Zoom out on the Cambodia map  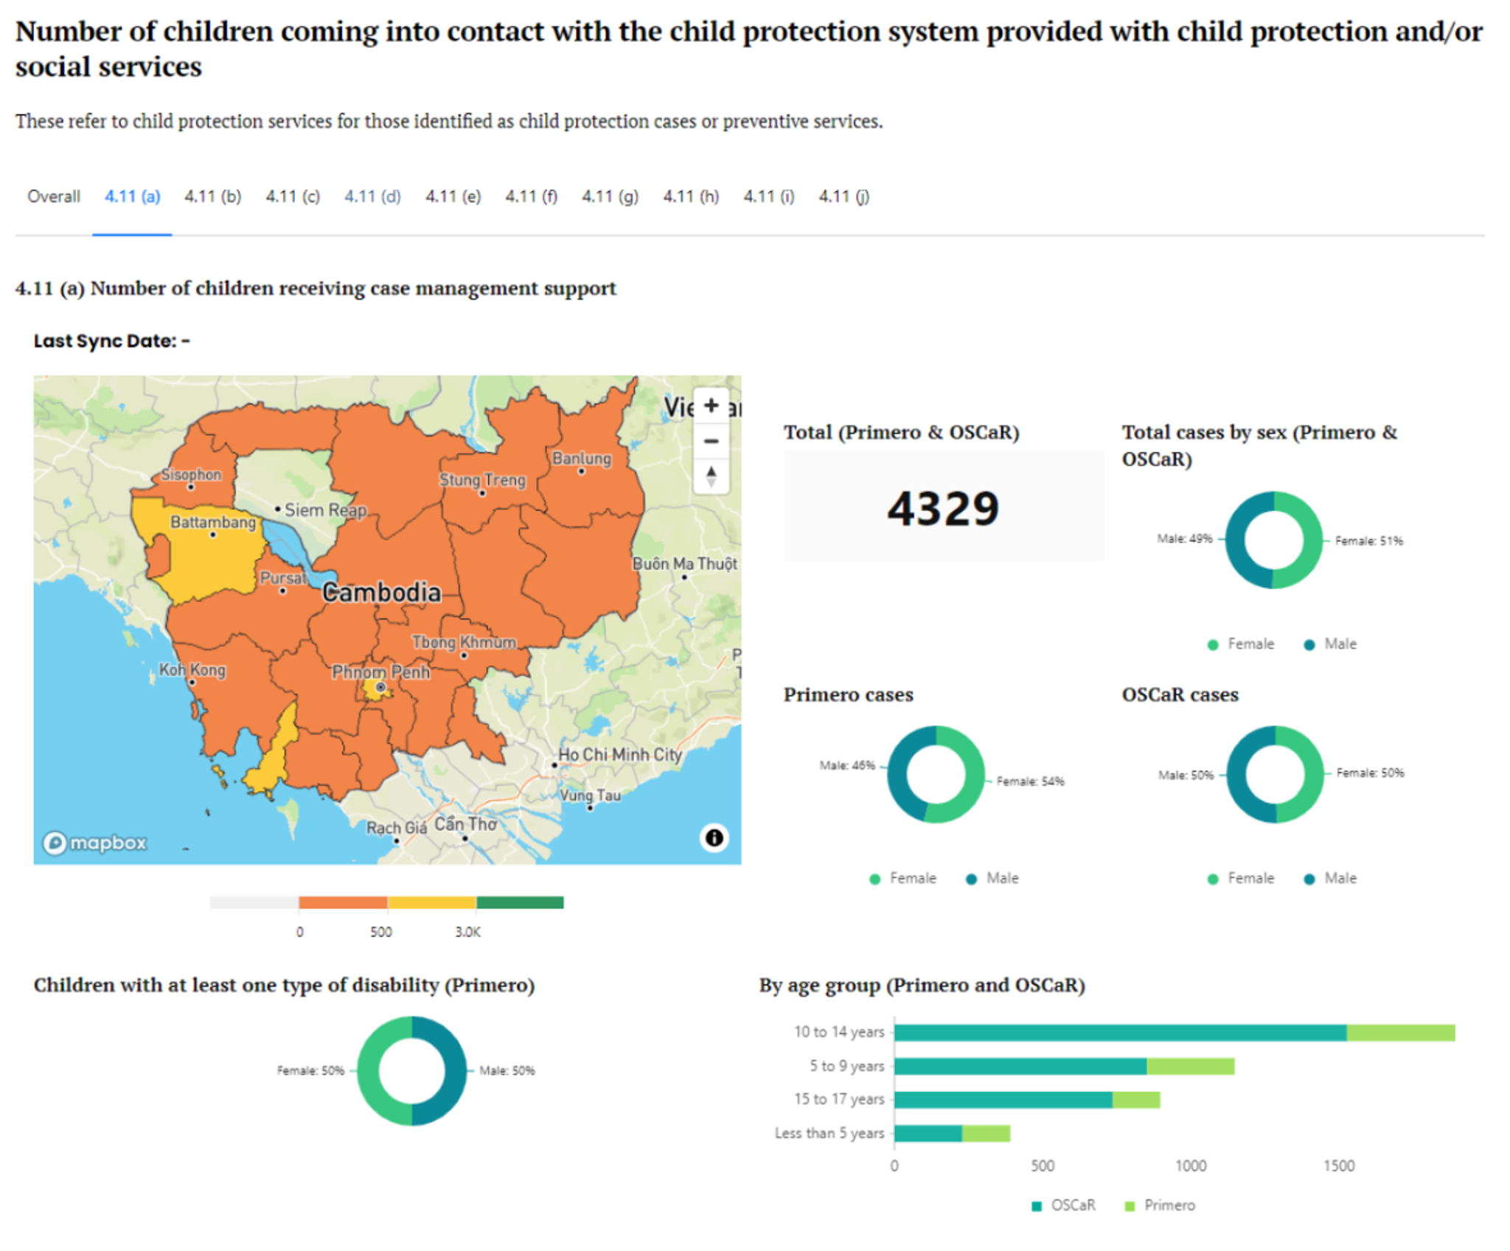click(x=711, y=440)
